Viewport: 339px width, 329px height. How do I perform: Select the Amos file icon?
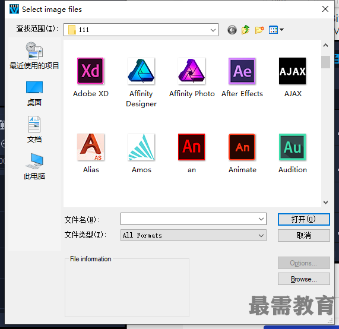click(141, 147)
